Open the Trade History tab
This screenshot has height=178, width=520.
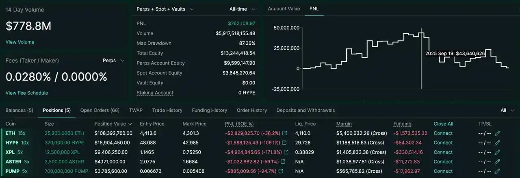pyautogui.click(x=167, y=110)
